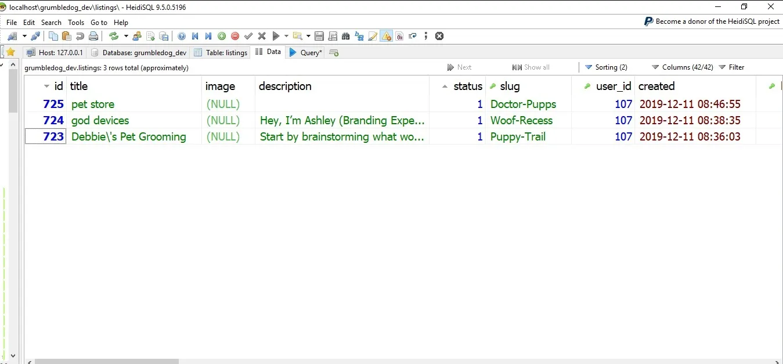
Task: Click red Delete row icon
Action: 235,36
